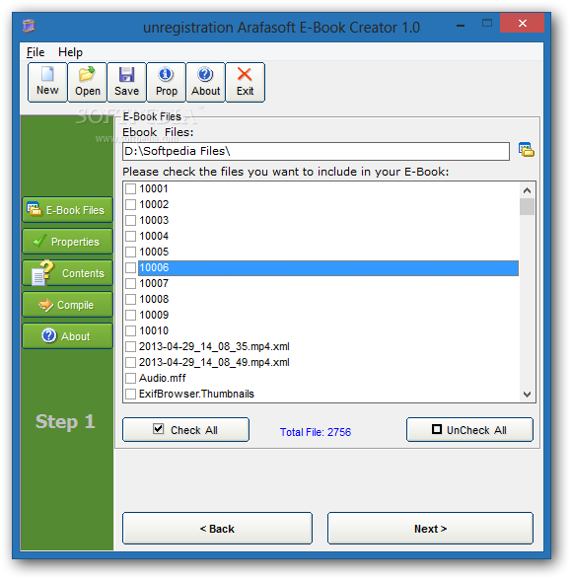Create a new project with New toolbar button
This screenshot has width=571, height=579.
click(47, 82)
